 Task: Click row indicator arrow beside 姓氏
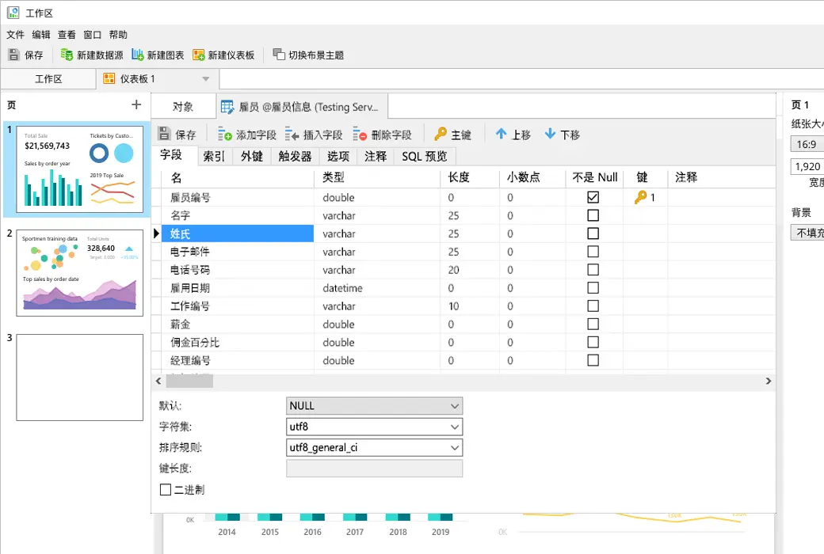tap(156, 233)
